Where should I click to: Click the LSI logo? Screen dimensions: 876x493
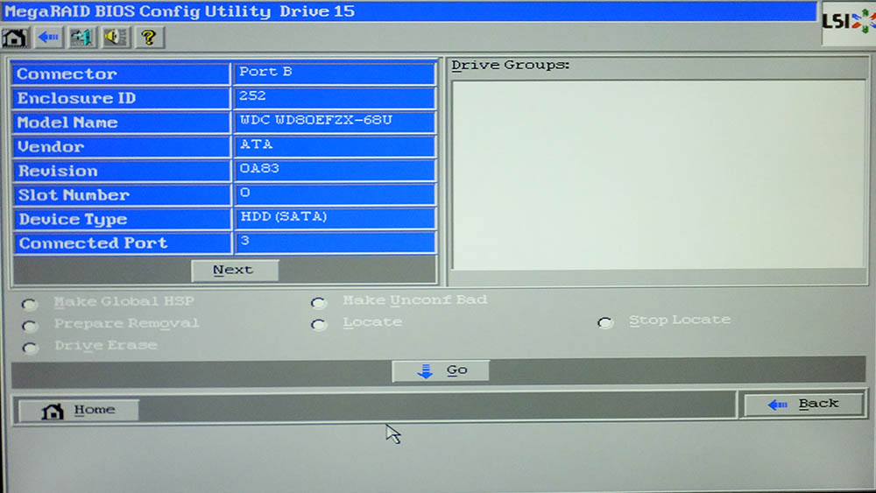tap(848, 23)
